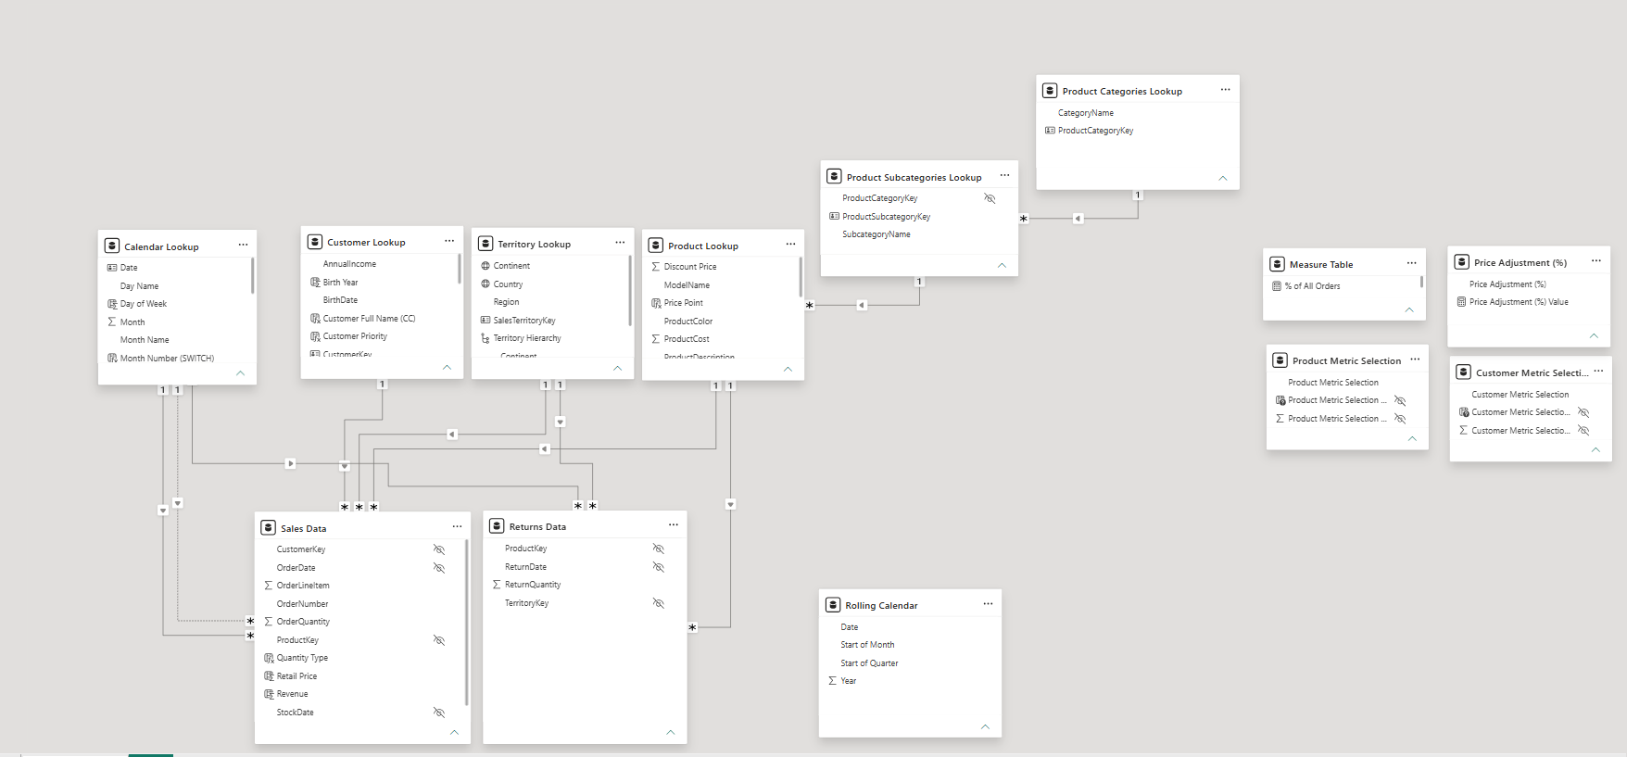Viewport: 1627px width, 757px height.
Task: Click the Measure Table icon
Action: point(1277,264)
